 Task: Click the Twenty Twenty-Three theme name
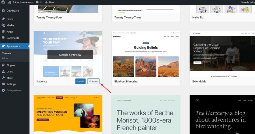point(128,17)
